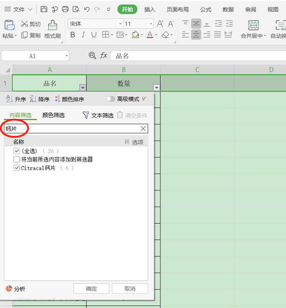
Task: Expand the 文件 menu chevron
Action: click(x=30, y=9)
